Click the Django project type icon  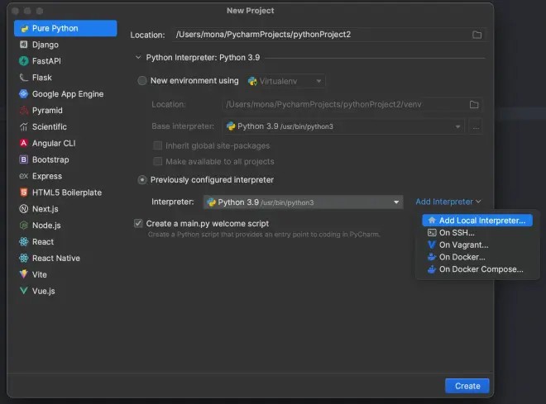tap(24, 45)
